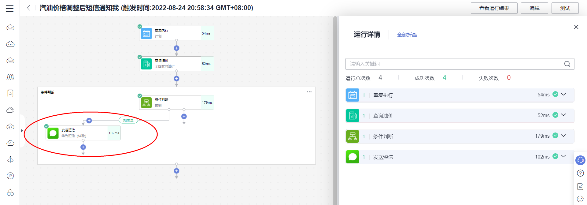Click the success checkmark on 重复执行 row
This screenshot has height=205, width=587.
[556, 94]
